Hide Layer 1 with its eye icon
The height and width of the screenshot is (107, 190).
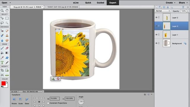tap(156, 34)
